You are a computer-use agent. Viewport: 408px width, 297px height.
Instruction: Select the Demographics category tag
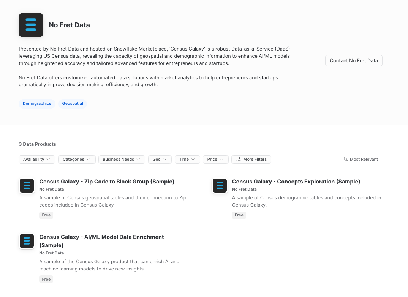pos(37,104)
